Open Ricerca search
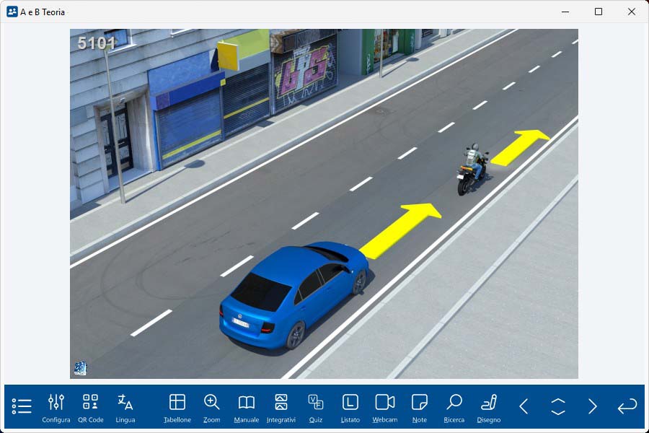649x433 pixels. [x=454, y=408]
